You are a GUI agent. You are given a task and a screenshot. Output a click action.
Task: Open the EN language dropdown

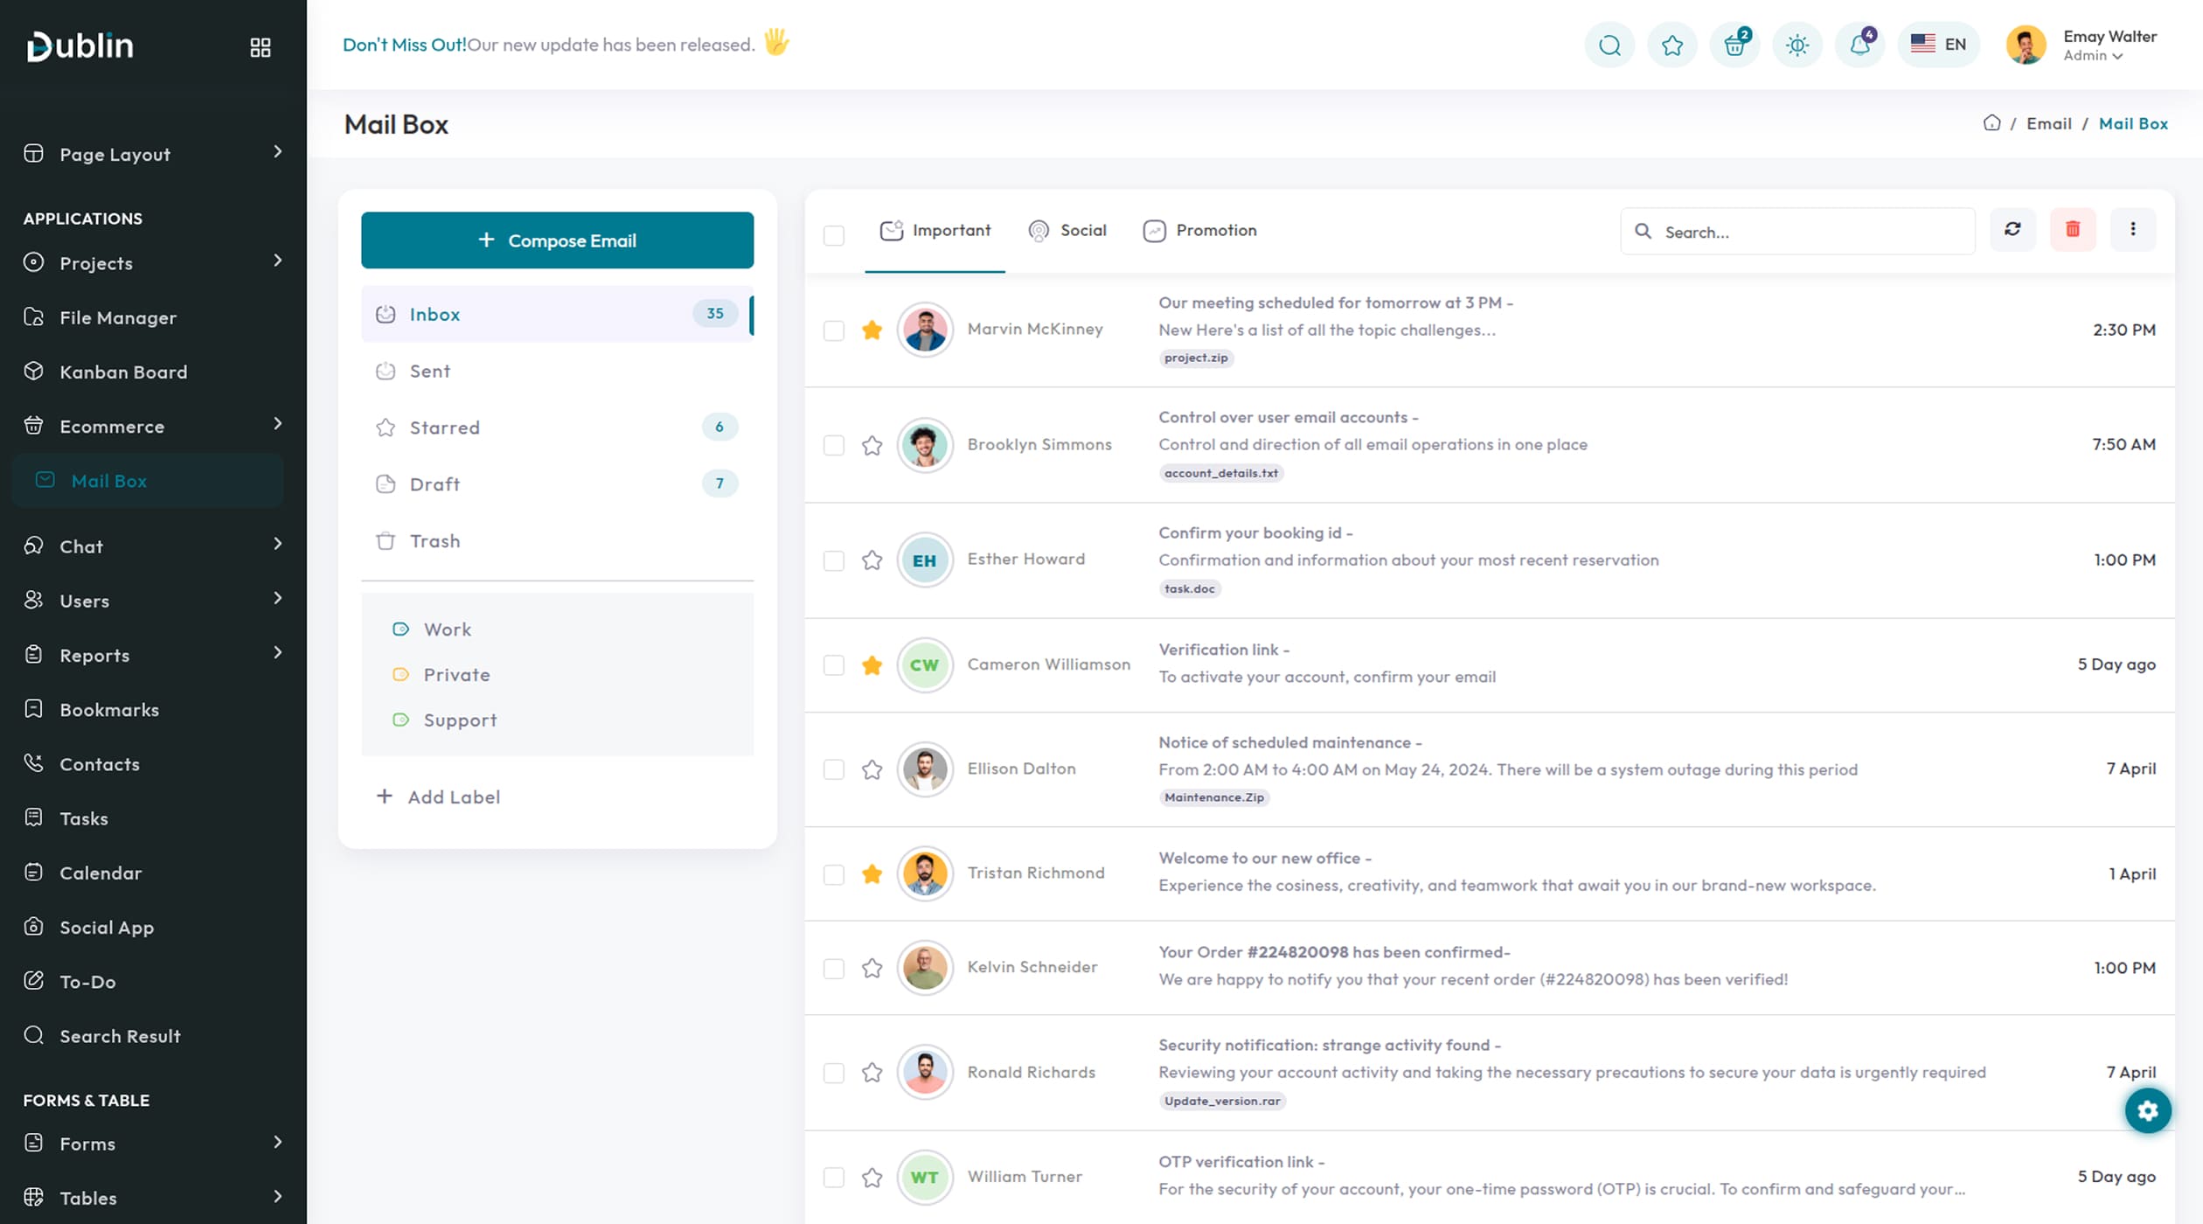[1938, 45]
